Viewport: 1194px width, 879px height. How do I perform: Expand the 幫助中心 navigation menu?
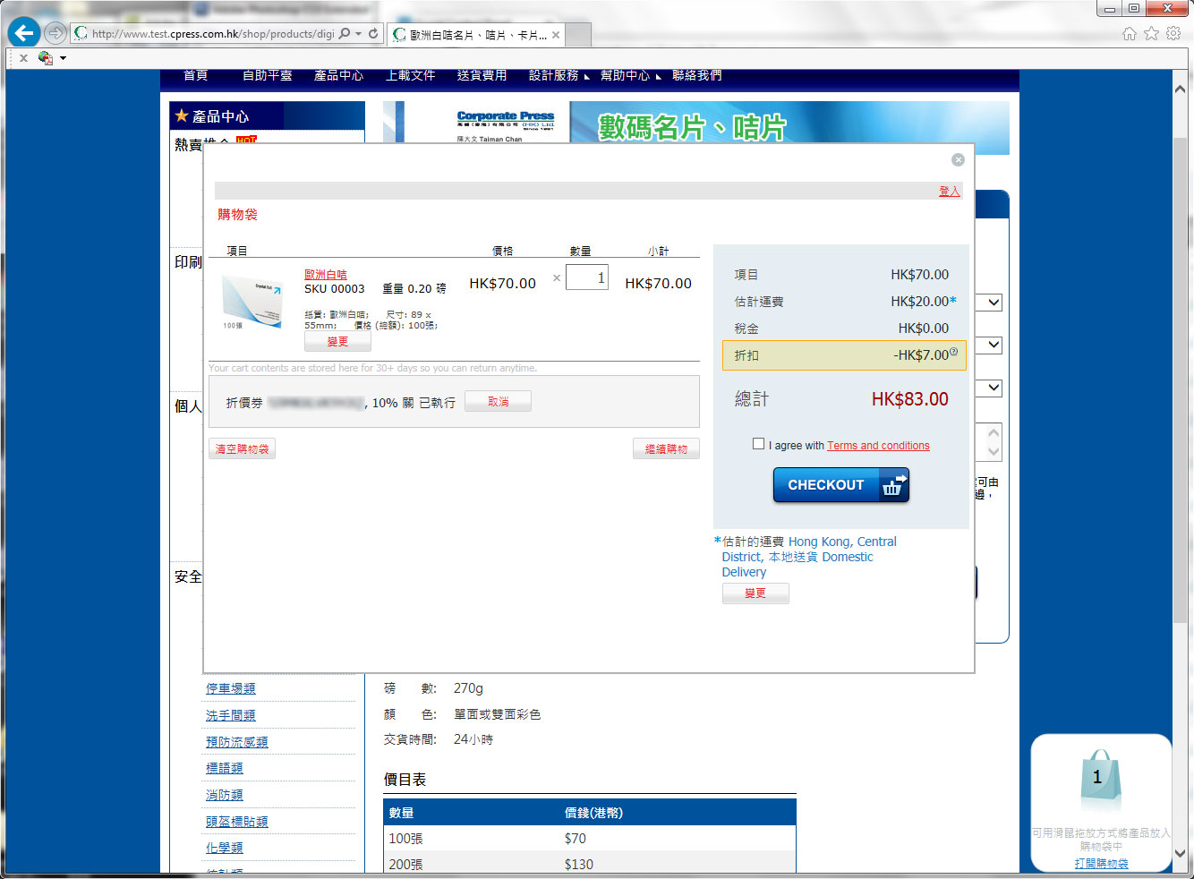tap(629, 76)
